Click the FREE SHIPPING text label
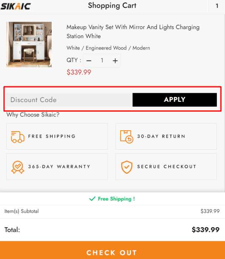 tap(52, 137)
